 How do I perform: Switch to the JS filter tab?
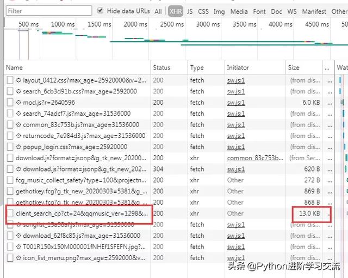[190, 11]
